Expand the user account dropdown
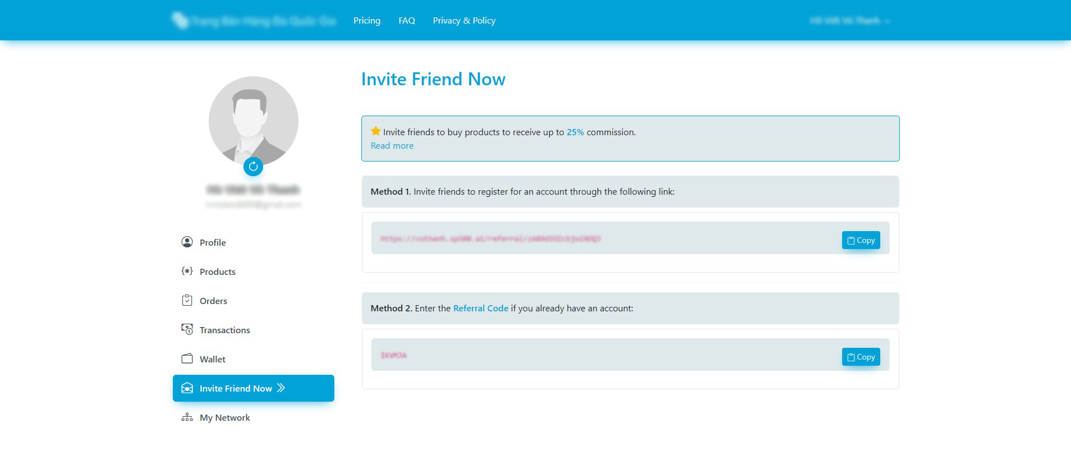 tap(849, 21)
